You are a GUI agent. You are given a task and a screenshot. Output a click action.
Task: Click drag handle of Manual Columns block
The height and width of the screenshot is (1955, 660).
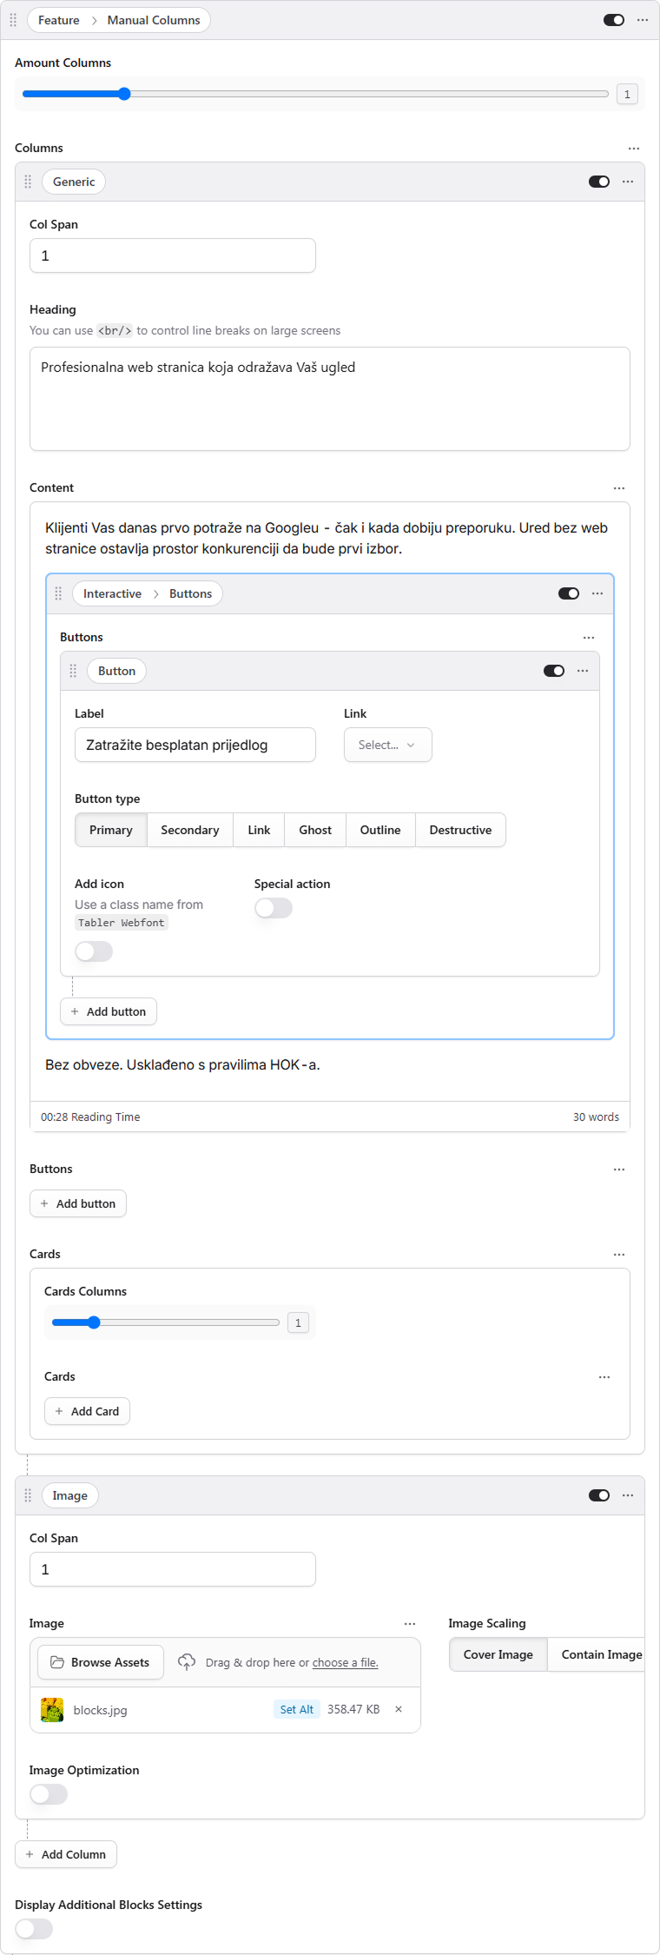(x=13, y=20)
